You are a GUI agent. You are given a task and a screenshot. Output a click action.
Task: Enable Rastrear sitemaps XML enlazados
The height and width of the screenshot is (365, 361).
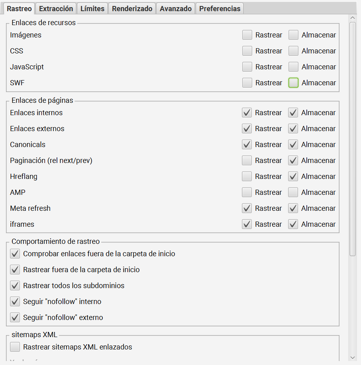click(x=15, y=347)
